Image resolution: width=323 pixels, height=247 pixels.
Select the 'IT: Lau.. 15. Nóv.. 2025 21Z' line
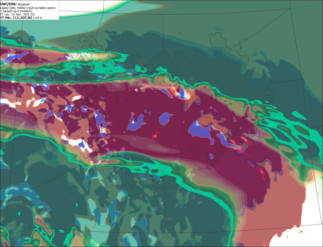[17, 14]
